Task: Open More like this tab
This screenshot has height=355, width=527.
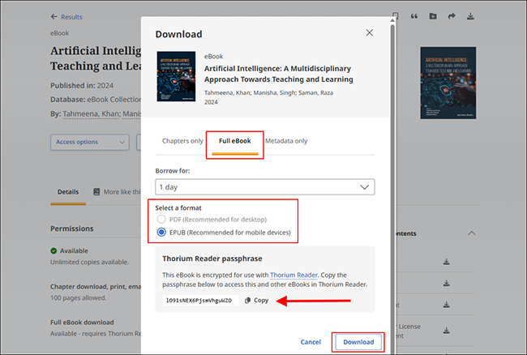Action: coord(118,192)
